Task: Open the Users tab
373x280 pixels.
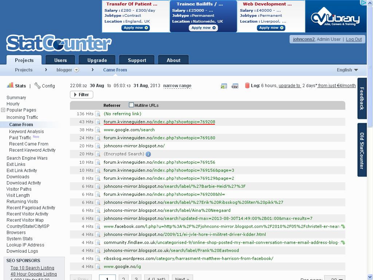Action: pyautogui.click(x=60, y=60)
